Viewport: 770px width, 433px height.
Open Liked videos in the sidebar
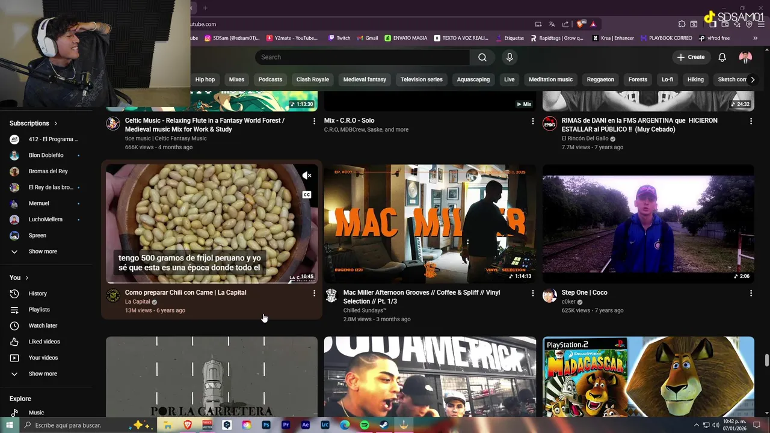(44, 342)
